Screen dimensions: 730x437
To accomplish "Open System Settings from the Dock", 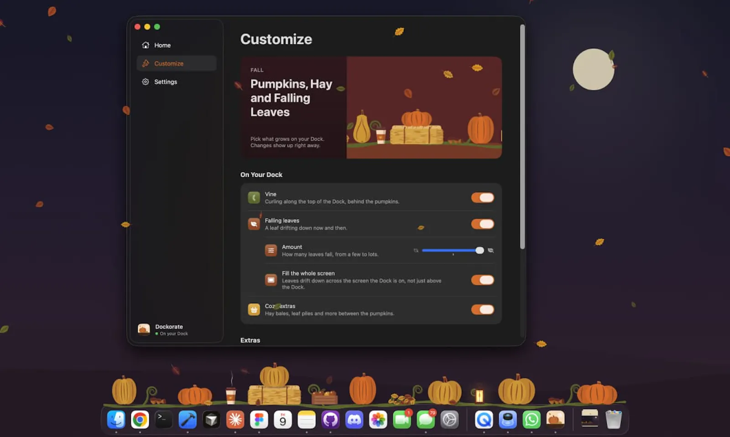I will pos(449,419).
